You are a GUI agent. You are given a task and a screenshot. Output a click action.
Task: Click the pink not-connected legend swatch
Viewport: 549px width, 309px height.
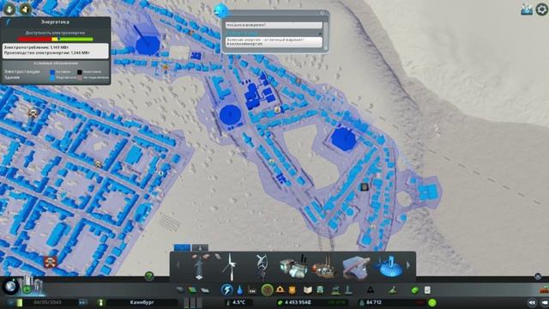[80, 77]
